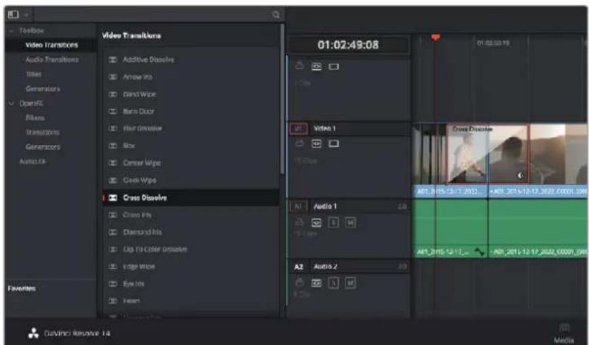Open Audio Transitions category

(x=52, y=60)
